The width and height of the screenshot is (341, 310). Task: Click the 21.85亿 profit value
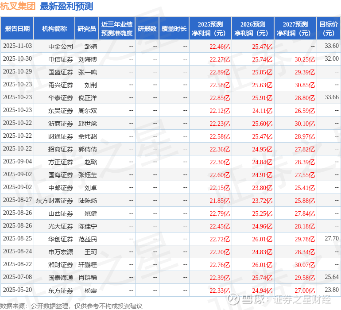coord(220,200)
